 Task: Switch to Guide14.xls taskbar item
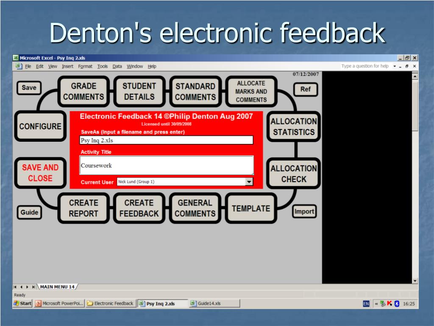point(214,304)
